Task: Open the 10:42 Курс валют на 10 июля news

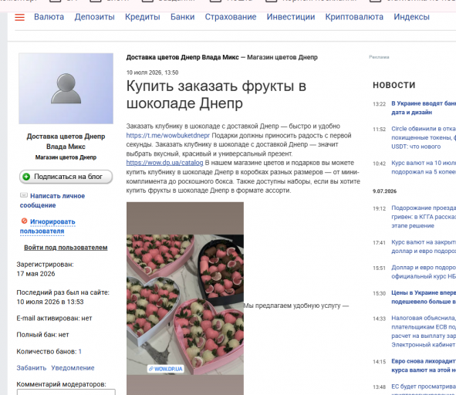Action: pyautogui.click(x=424, y=167)
